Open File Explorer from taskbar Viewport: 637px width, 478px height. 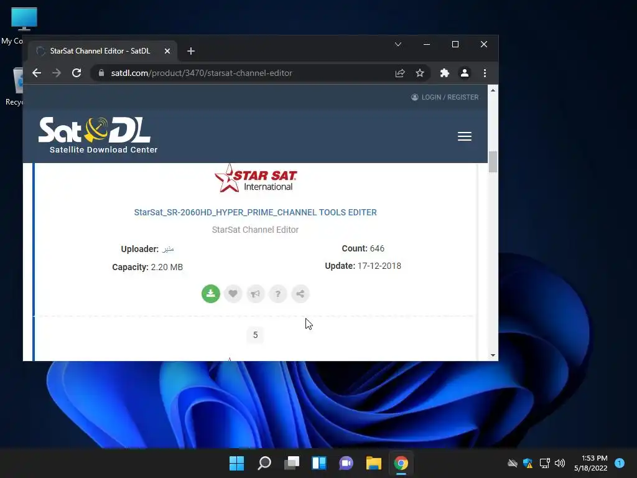click(x=373, y=463)
